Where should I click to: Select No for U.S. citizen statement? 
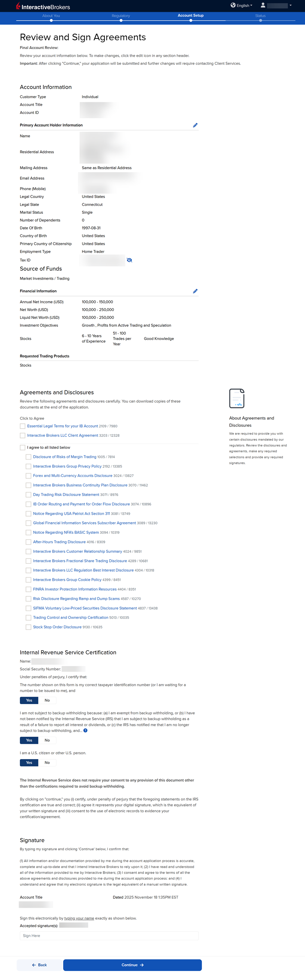tap(47, 763)
